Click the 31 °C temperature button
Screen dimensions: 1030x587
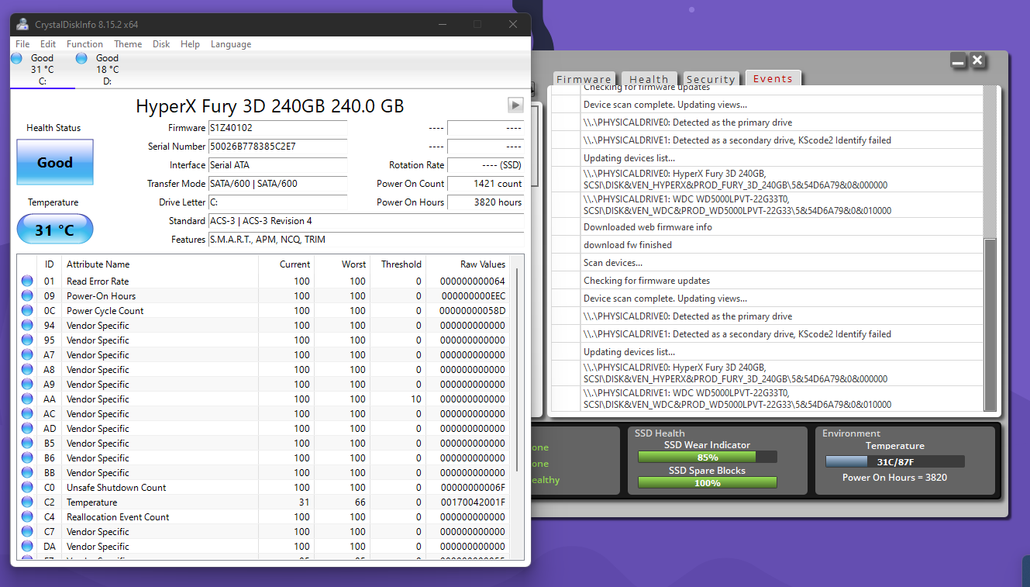pos(55,230)
